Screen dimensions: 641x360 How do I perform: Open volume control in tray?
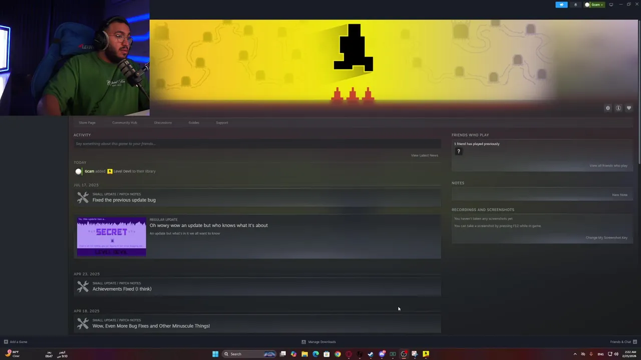click(x=616, y=354)
